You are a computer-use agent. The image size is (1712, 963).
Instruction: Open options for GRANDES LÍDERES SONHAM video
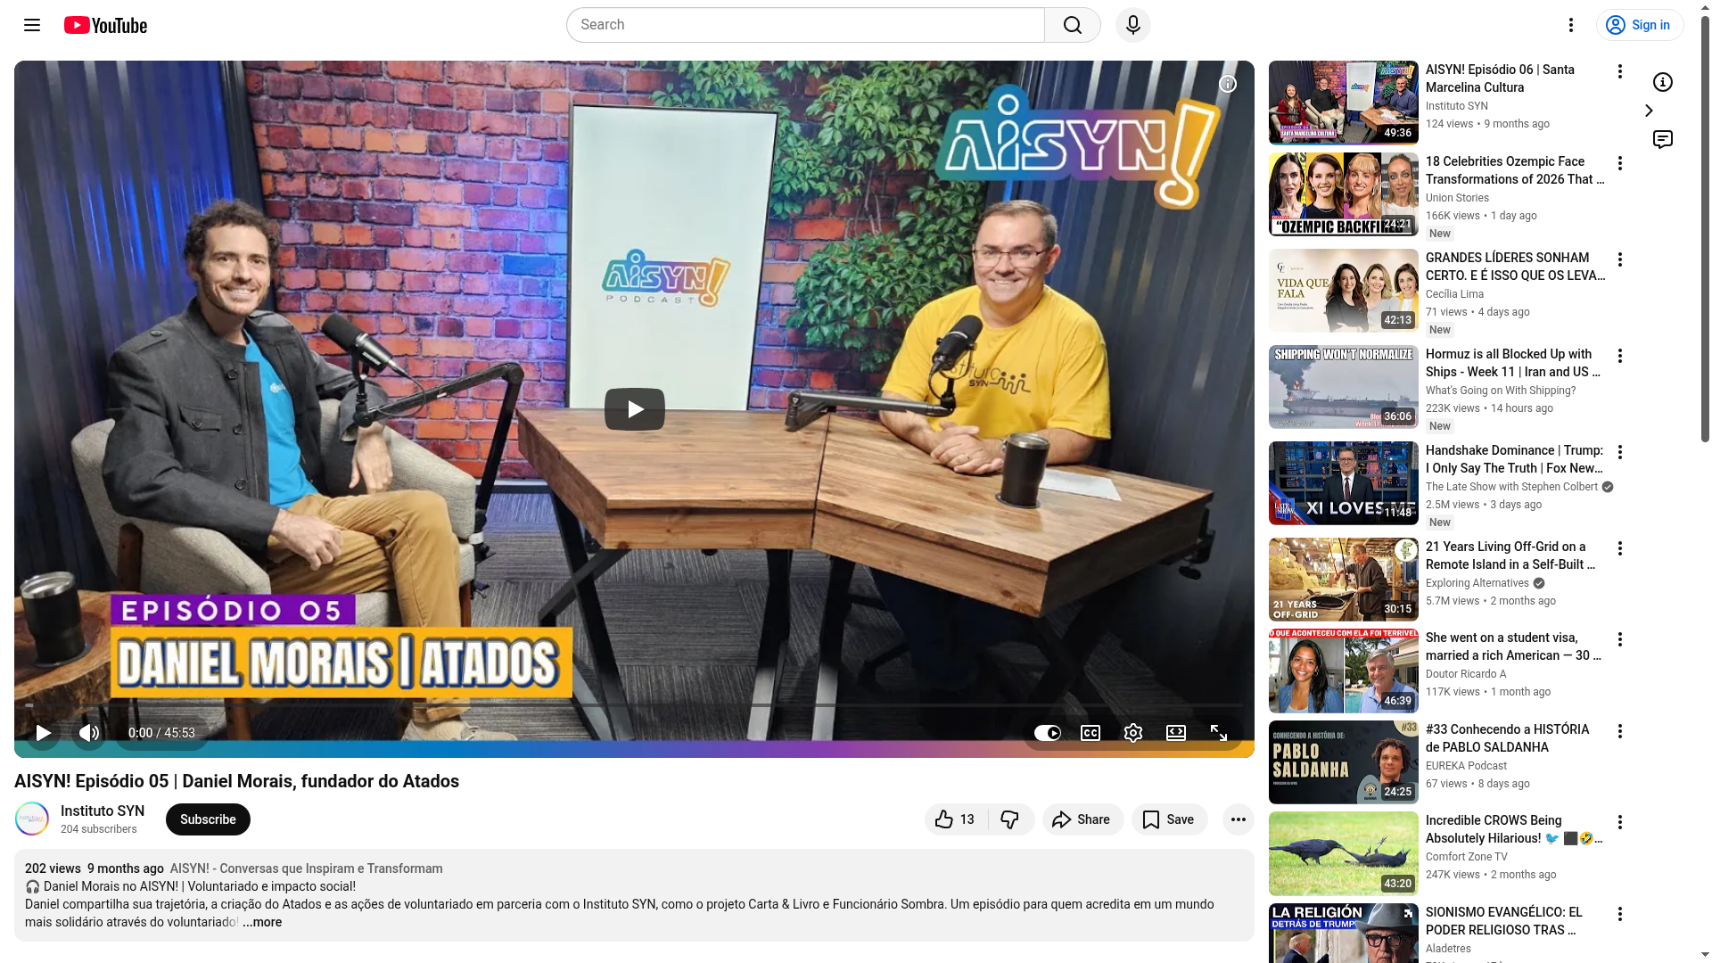point(1620,259)
